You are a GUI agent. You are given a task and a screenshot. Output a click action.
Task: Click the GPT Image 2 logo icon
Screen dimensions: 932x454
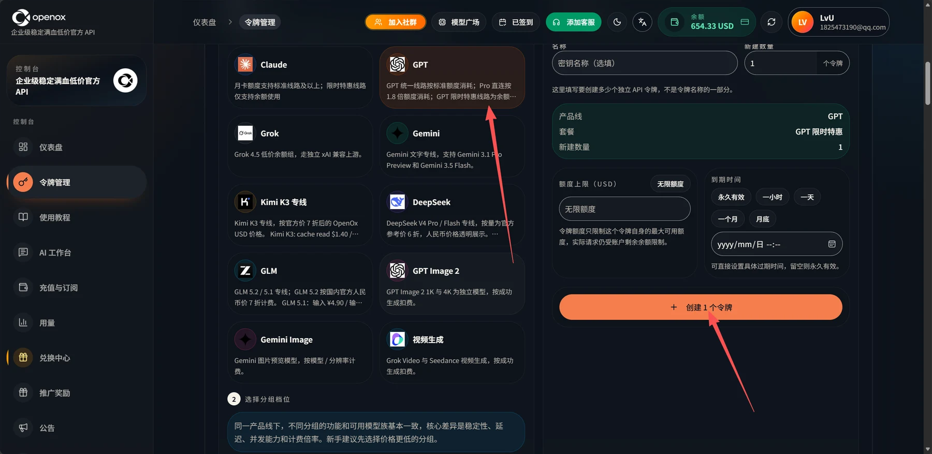pos(397,271)
